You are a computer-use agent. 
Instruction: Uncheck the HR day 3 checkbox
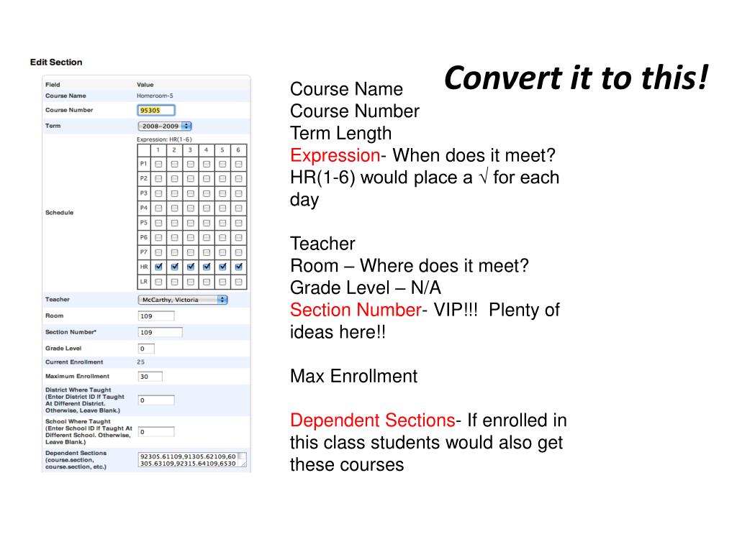pyautogui.click(x=190, y=267)
